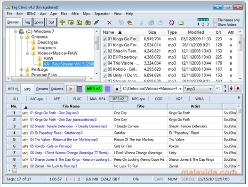Enable the File names only checkbox

215,20
